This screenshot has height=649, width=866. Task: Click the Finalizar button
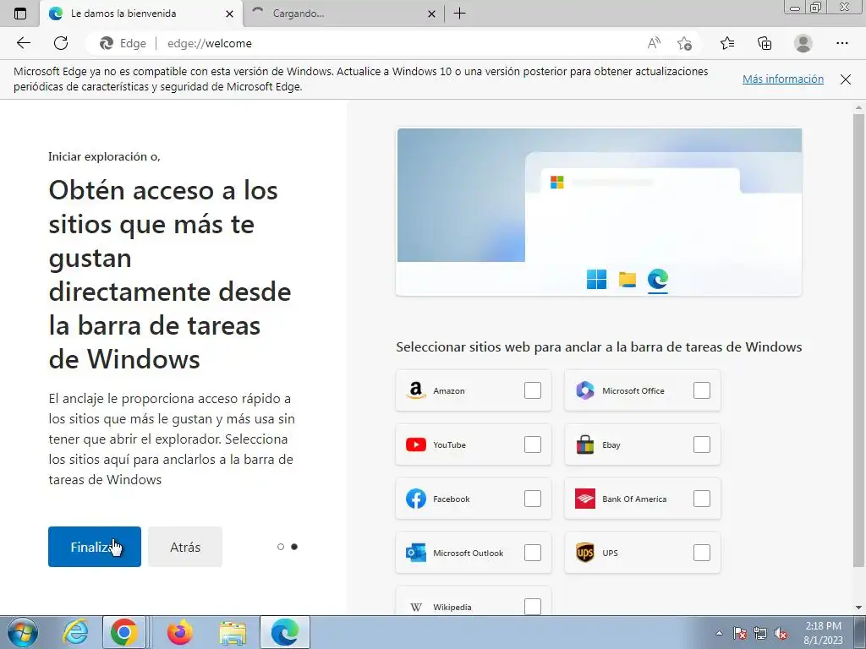(95, 547)
